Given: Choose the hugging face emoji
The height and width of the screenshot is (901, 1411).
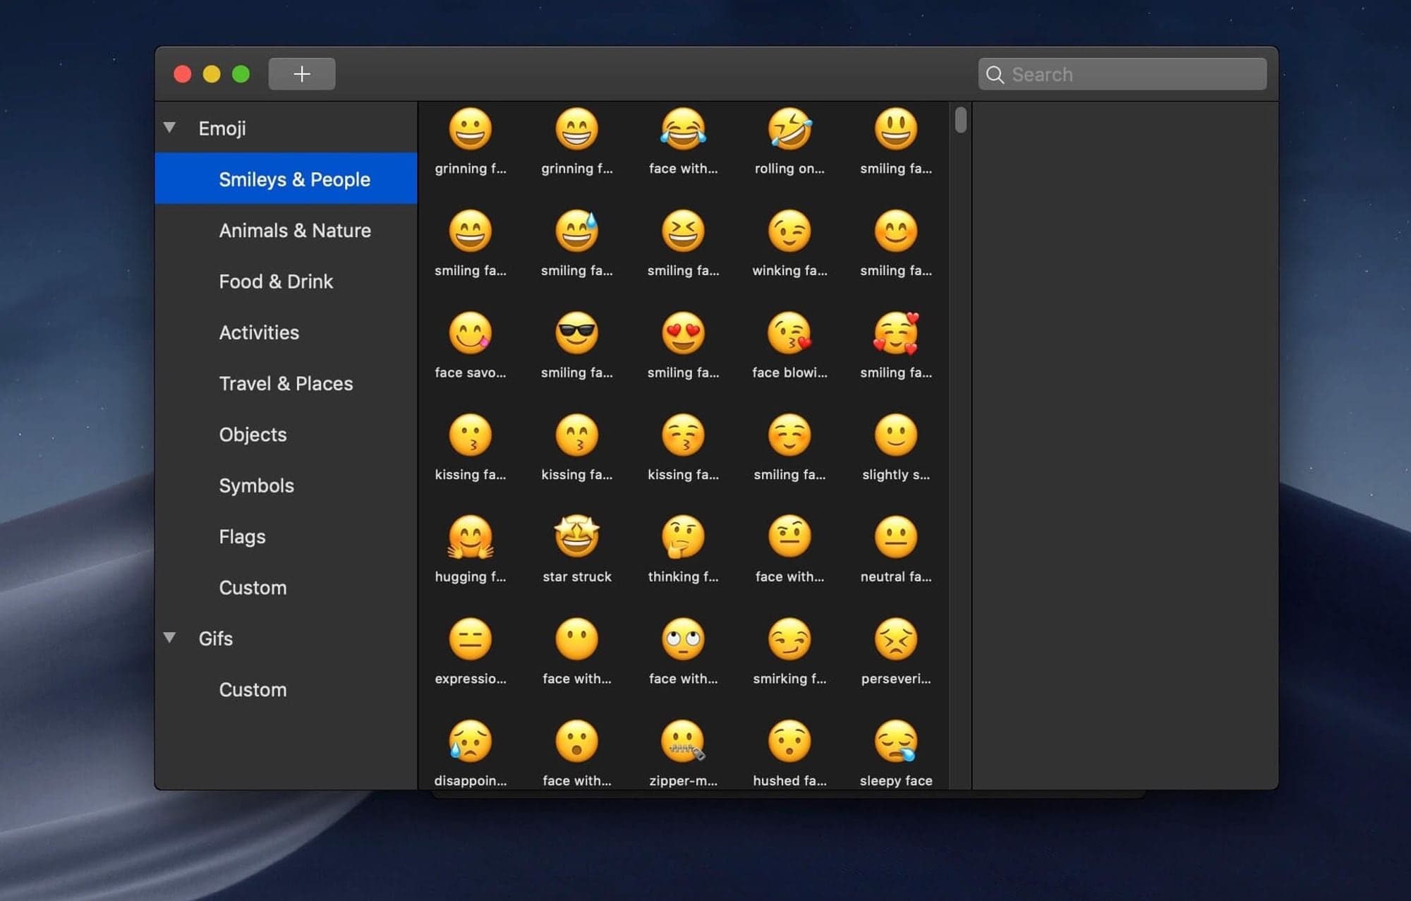Looking at the screenshot, I should [471, 537].
